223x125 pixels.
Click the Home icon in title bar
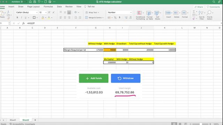point(30,2)
